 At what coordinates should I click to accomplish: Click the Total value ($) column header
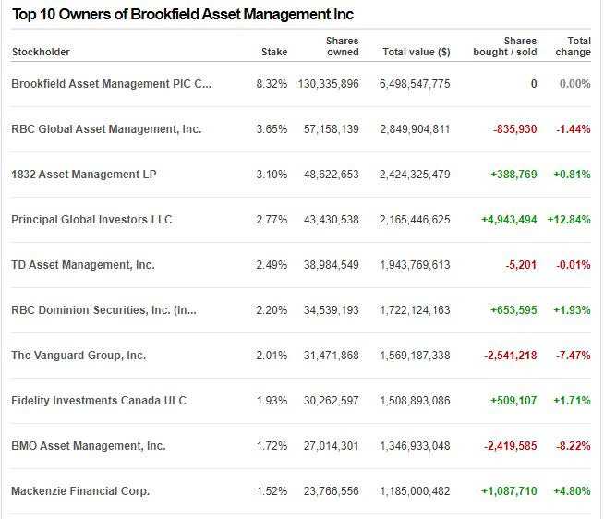(x=417, y=52)
